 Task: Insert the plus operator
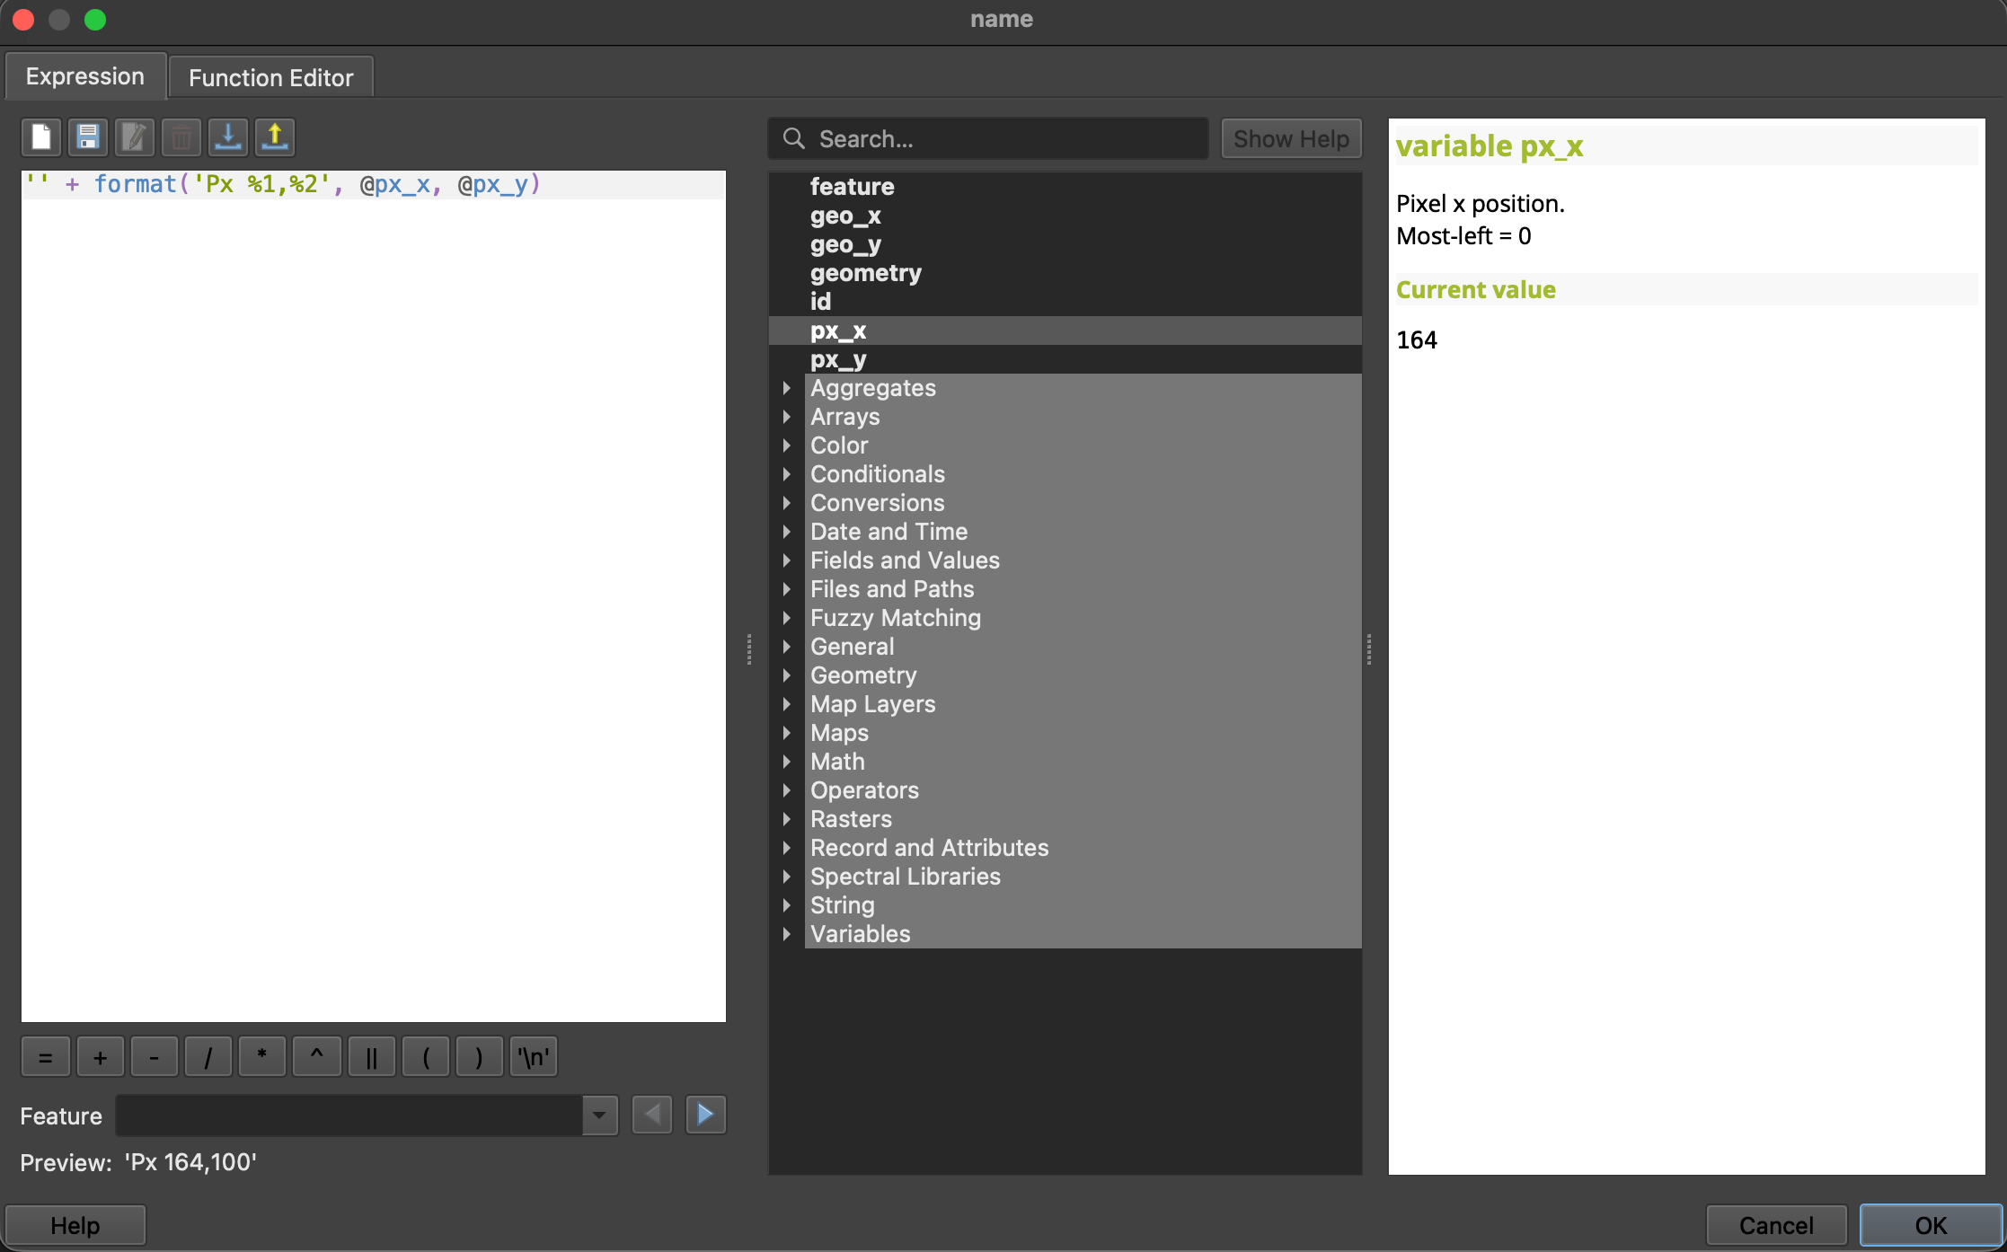click(101, 1057)
